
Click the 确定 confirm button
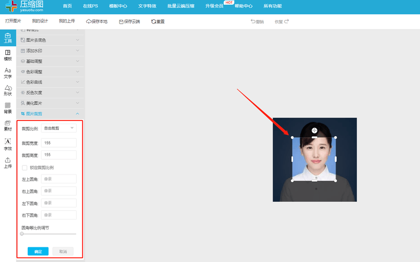point(38,252)
